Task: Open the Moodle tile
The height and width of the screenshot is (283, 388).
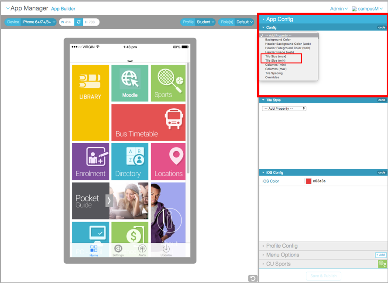Action: pyautogui.click(x=130, y=83)
